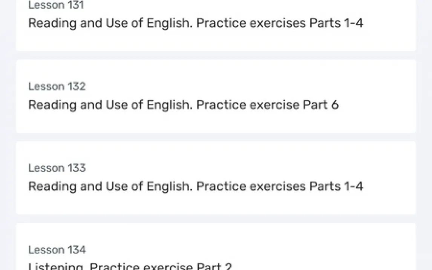Select the 'Lesson 134' label text

57,250
